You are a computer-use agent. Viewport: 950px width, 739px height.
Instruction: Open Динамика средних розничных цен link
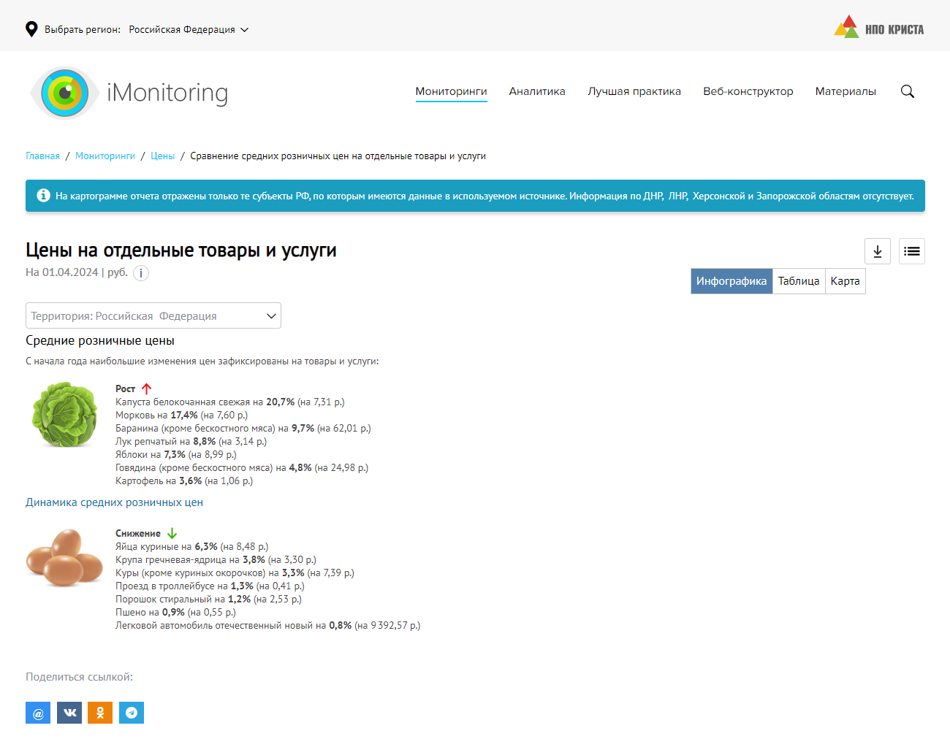click(x=114, y=502)
